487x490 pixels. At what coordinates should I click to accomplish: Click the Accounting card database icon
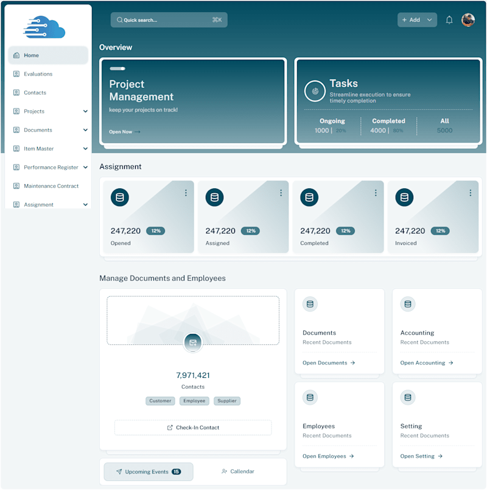pyautogui.click(x=408, y=304)
